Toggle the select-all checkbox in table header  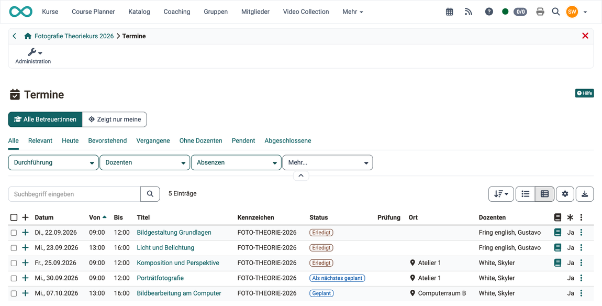(x=14, y=217)
